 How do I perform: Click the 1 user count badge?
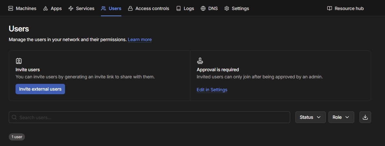point(17,137)
